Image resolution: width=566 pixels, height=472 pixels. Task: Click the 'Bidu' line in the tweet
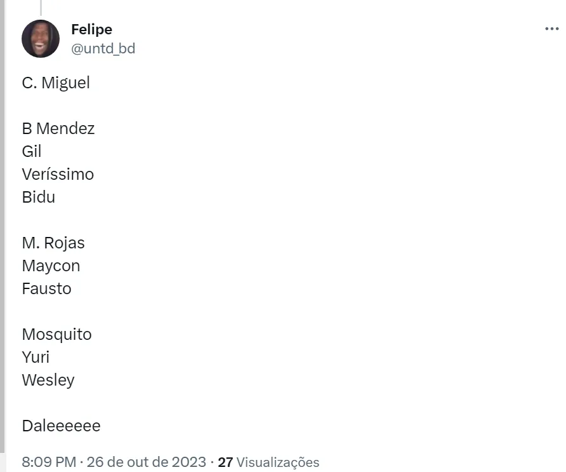click(x=39, y=197)
